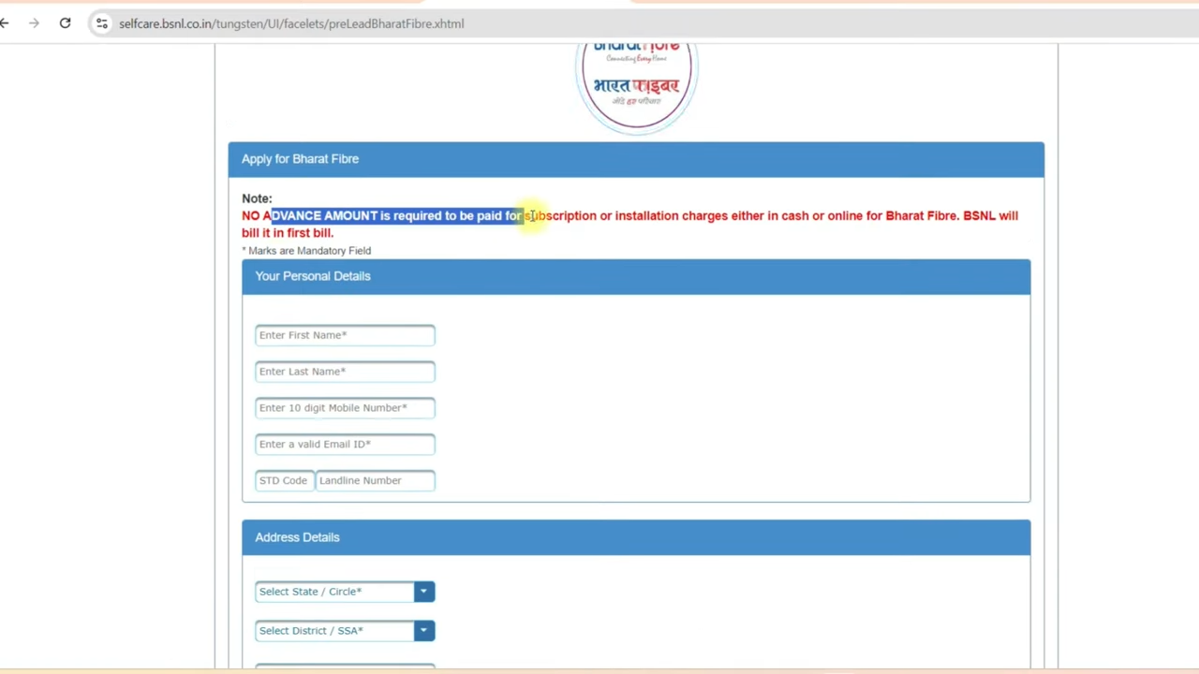Click the Enter Last Name field
Image resolution: width=1199 pixels, height=674 pixels.
tap(345, 371)
